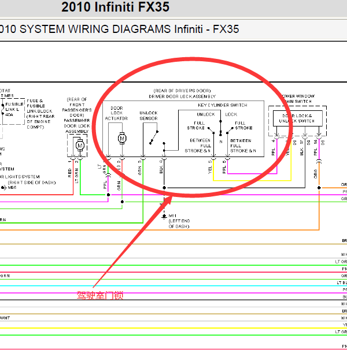Select "(RIGHT REAR OF ENGINE COMPT)" location text

coord(40,122)
